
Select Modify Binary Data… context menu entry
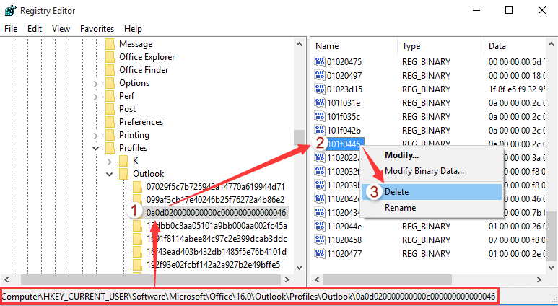tap(424, 171)
